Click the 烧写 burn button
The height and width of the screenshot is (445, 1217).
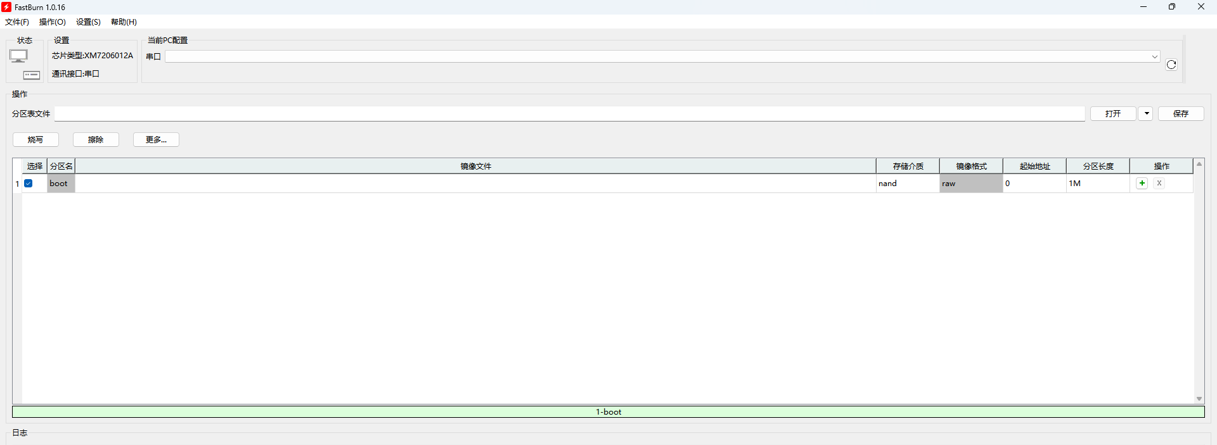[35, 139]
